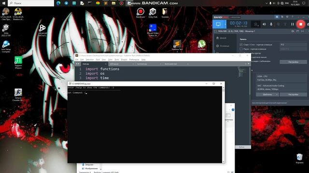Viewport: 309px width, 173px height.
Task: Open the Project menu in Sublime Text
Action: [x=124, y=60]
